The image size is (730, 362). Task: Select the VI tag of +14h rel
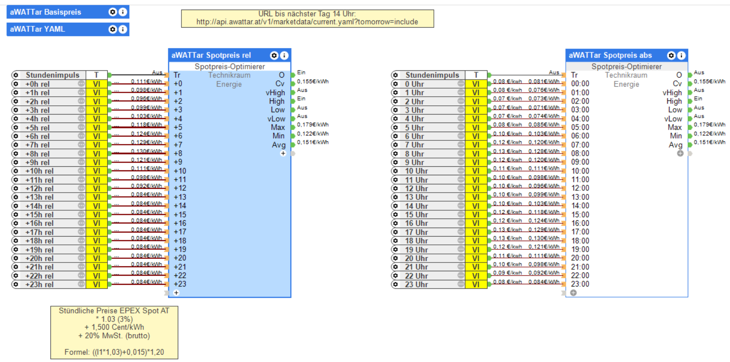96,206
